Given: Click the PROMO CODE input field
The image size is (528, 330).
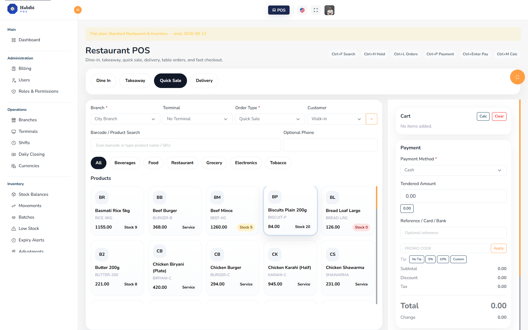Looking at the screenshot, I should [445, 248].
